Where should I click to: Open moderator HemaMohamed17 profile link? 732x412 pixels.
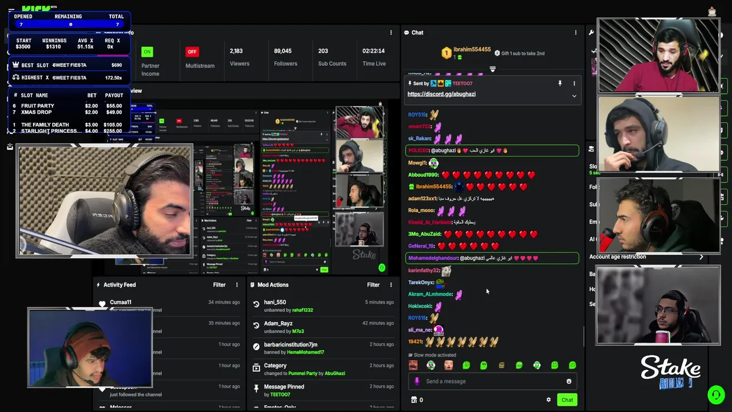coord(305,352)
